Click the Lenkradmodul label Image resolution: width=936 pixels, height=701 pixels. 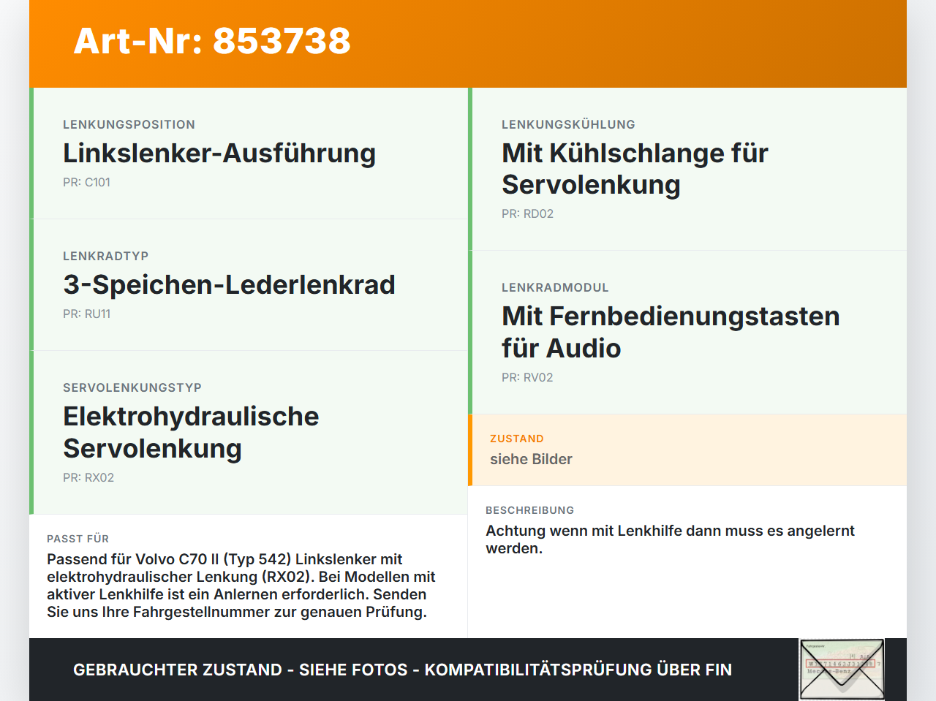pyautogui.click(x=555, y=287)
